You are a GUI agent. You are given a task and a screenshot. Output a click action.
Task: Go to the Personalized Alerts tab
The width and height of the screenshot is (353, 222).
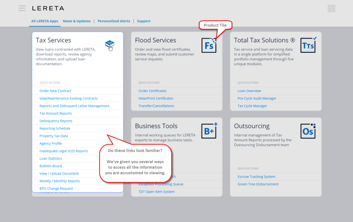(114, 21)
